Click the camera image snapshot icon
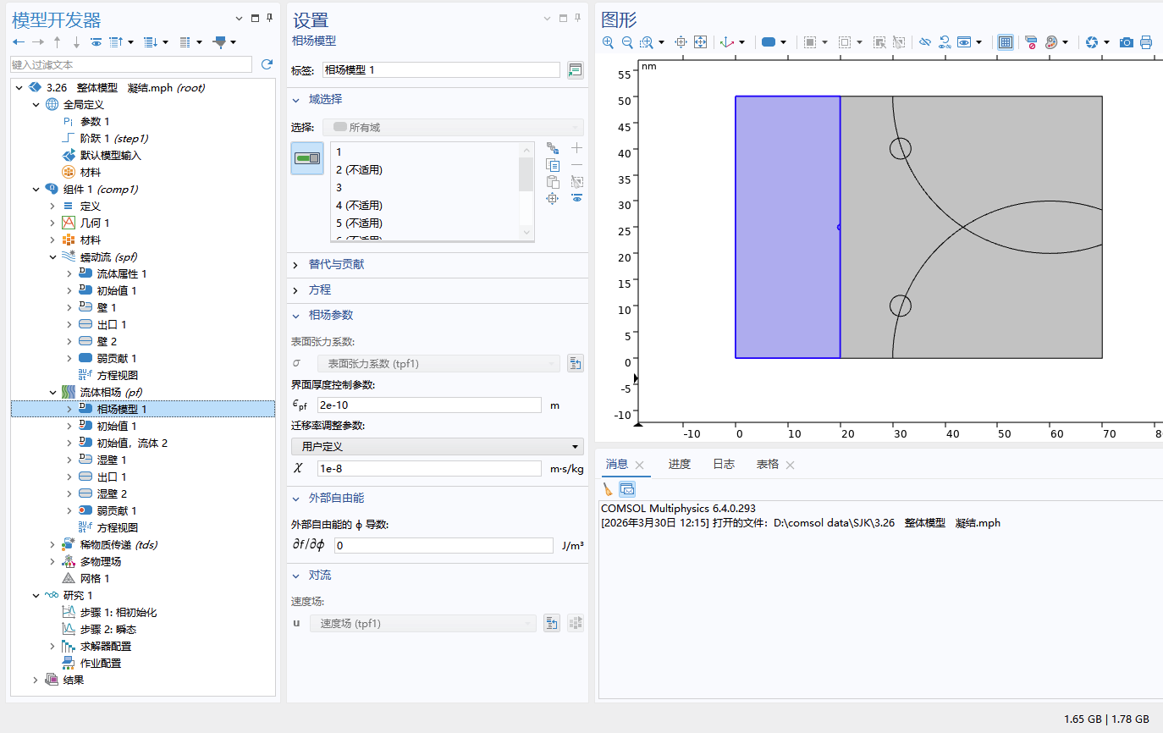The width and height of the screenshot is (1163, 733). pyautogui.click(x=1126, y=41)
